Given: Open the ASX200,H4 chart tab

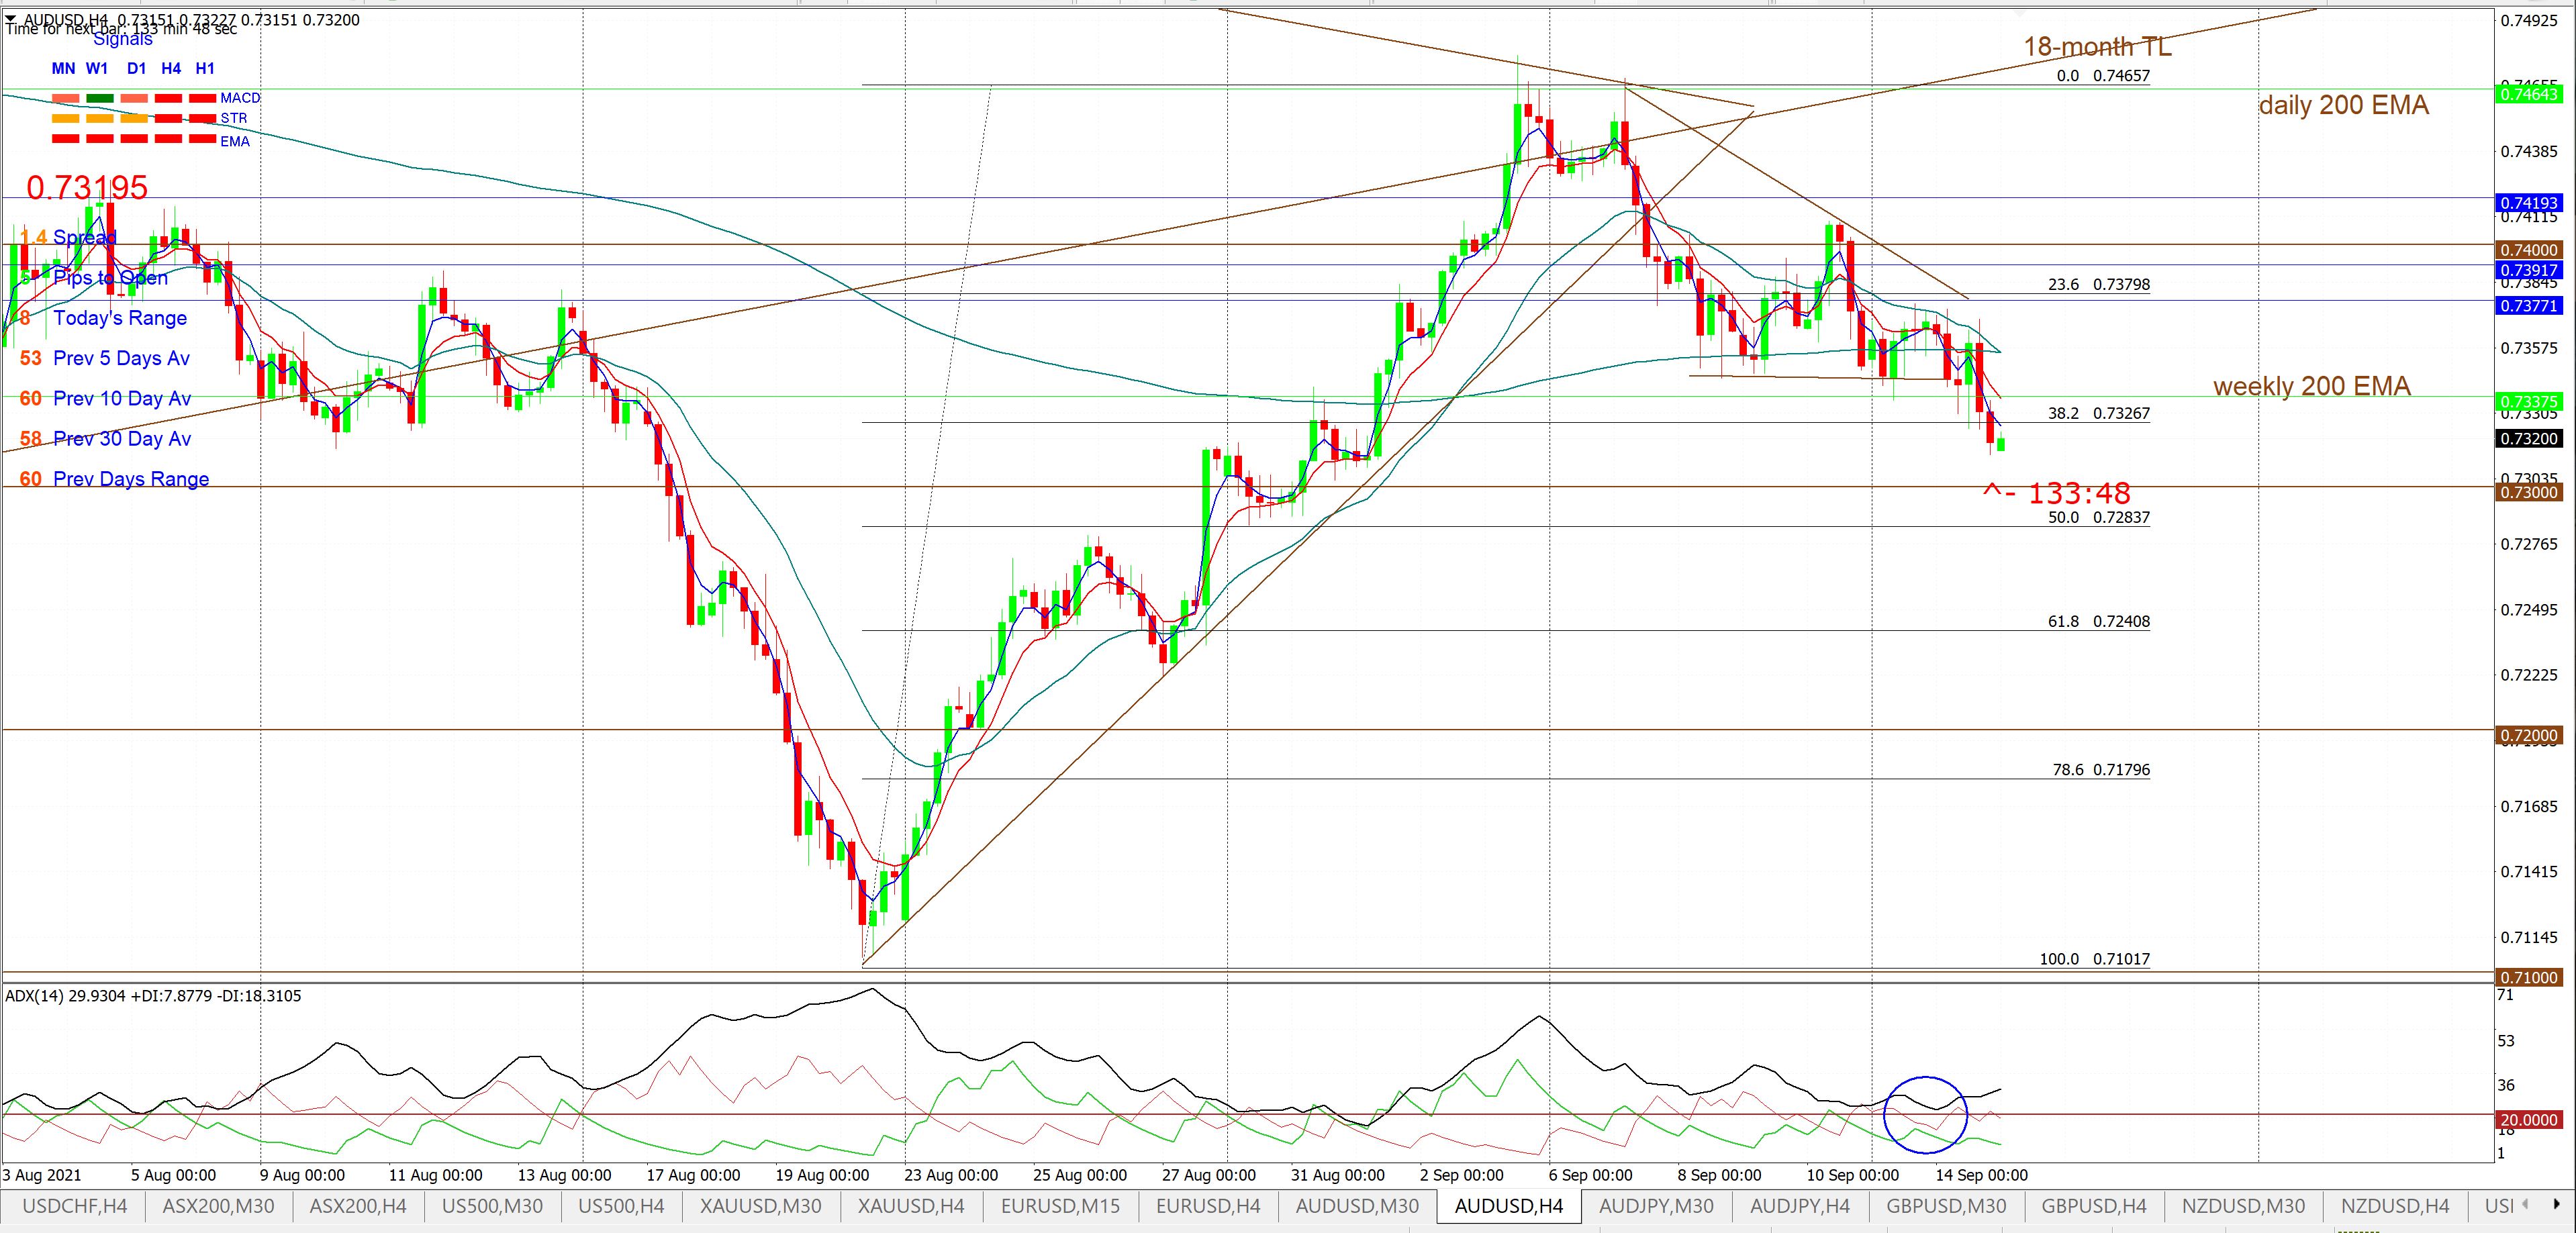Looking at the screenshot, I should 358,1206.
